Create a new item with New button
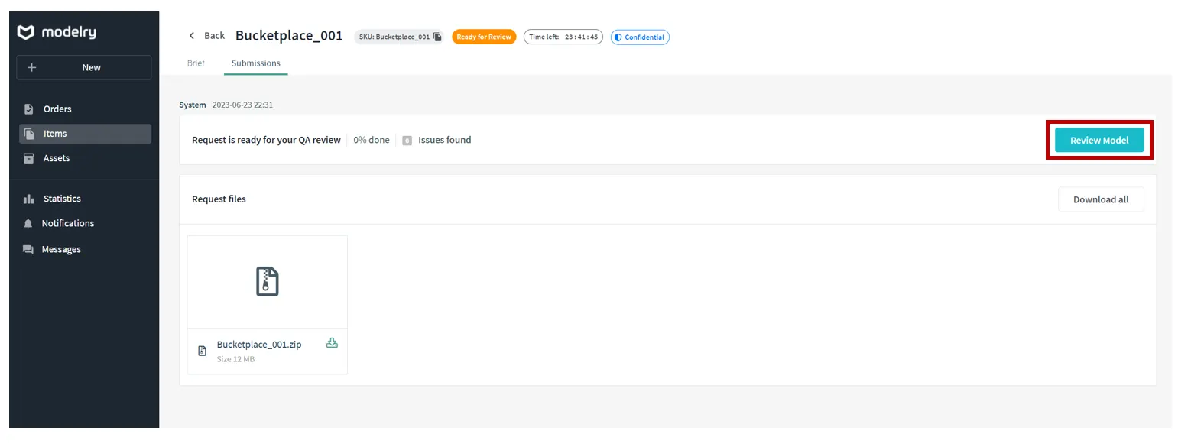 pyautogui.click(x=83, y=67)
